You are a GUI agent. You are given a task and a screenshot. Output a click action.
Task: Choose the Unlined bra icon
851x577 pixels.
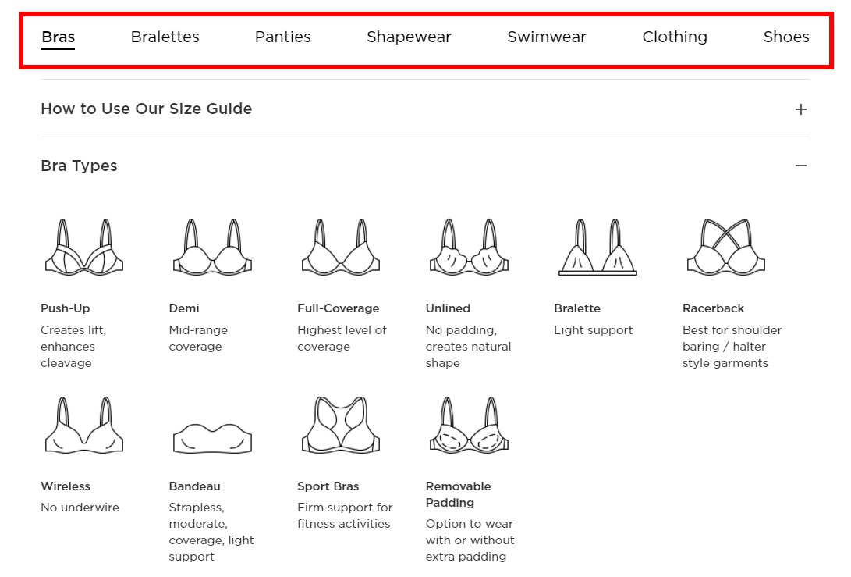tap(469, 247)
